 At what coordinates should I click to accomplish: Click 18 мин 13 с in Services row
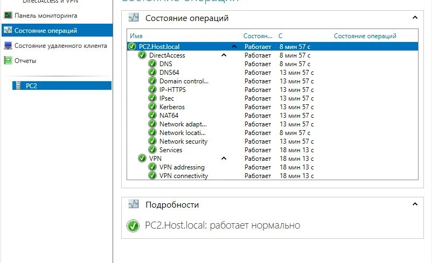tap(296, 150)
